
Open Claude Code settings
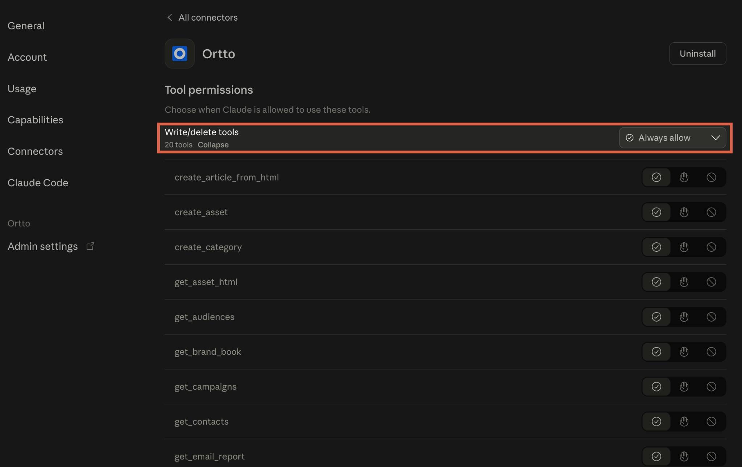(38, 183)
